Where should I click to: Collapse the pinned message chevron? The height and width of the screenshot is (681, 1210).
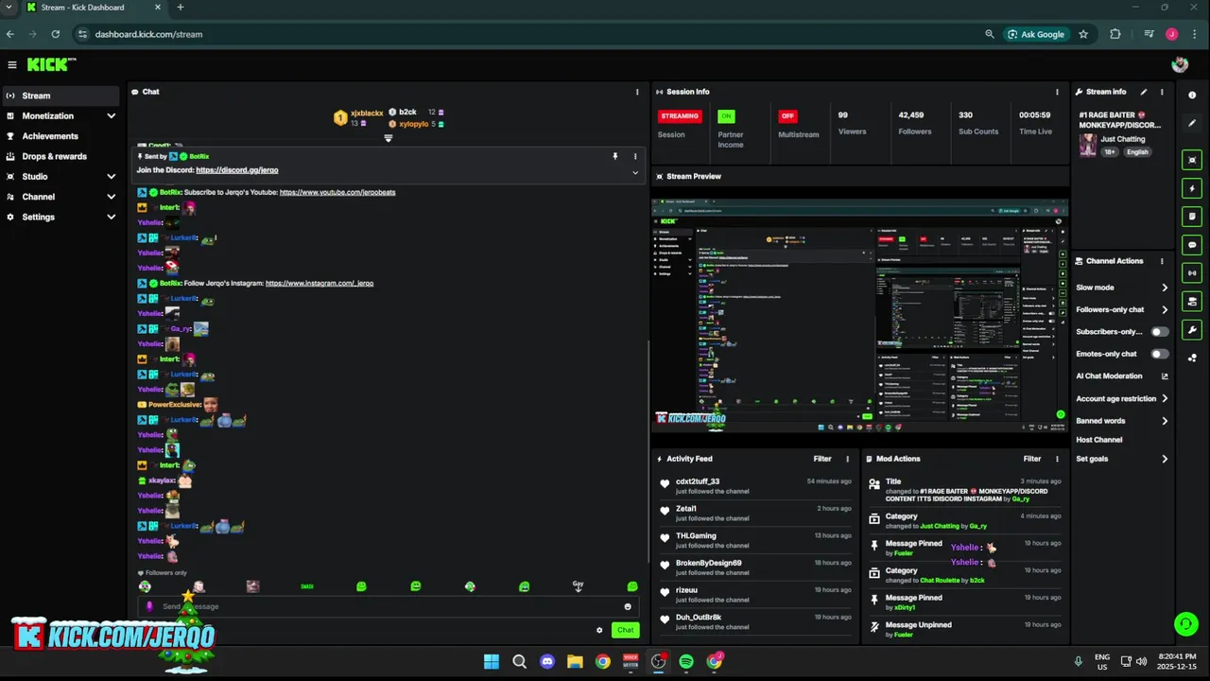(x=635, y=173)
